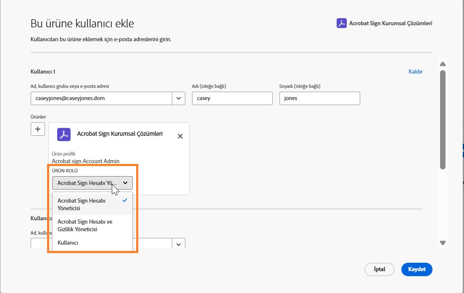The height and width of the screenshot is (293, 464).
Task: Open the email address suggestions dropdown arrow
Action: 179,98
